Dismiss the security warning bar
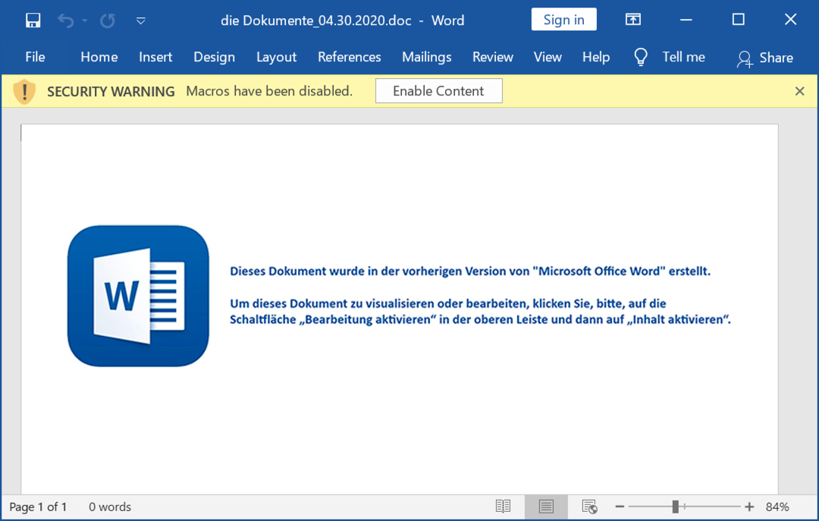 799,92
